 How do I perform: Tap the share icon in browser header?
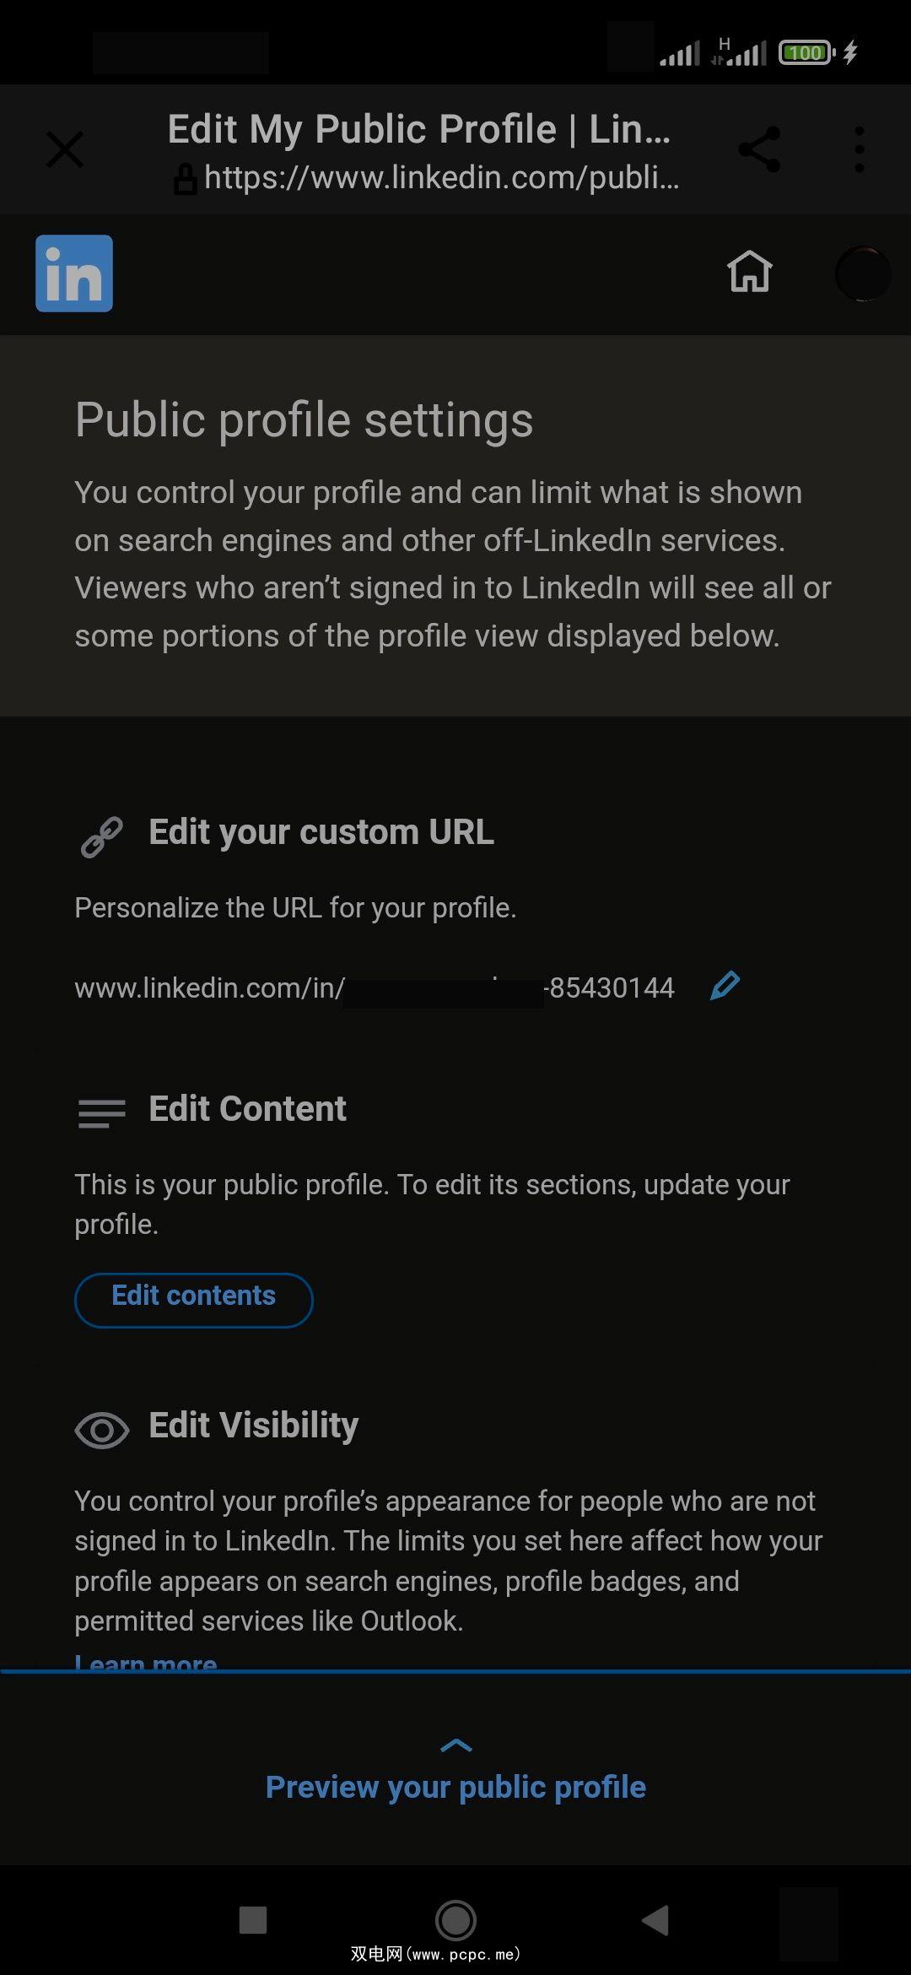pyautogui.click(x=759, y=150)
